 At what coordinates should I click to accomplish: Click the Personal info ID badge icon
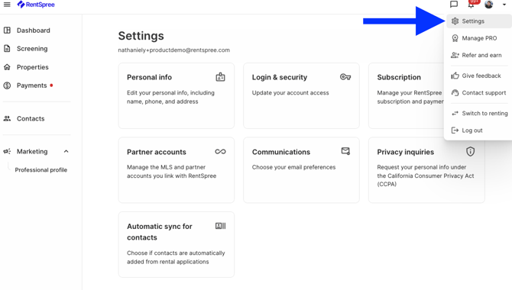[x=220, y=77]
